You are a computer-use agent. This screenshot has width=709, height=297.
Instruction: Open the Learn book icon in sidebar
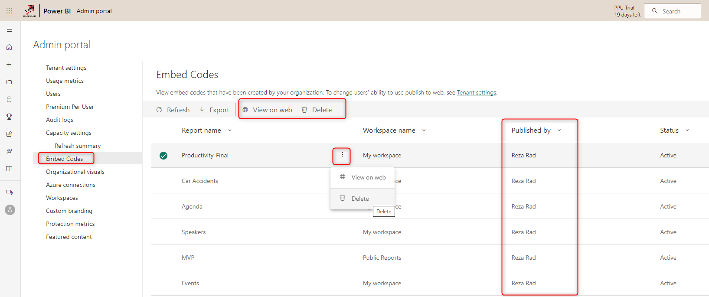point(9,169)
